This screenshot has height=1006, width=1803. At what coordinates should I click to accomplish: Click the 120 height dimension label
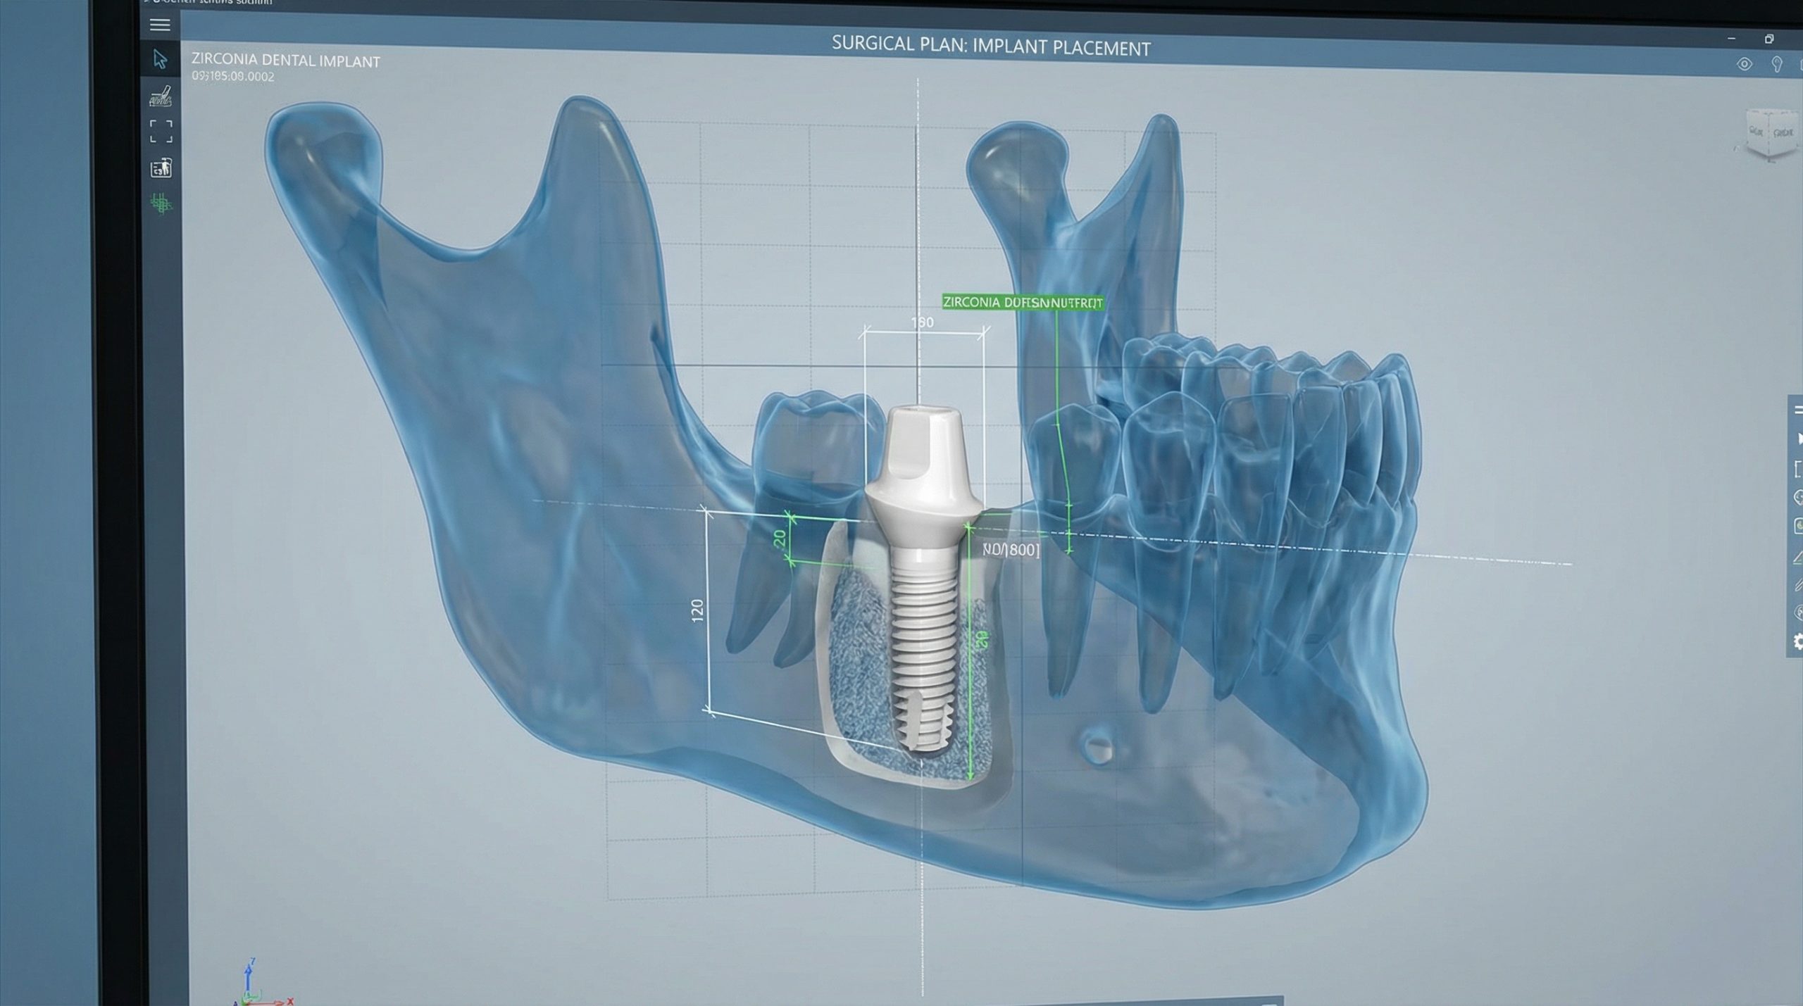tap(697, 609)
